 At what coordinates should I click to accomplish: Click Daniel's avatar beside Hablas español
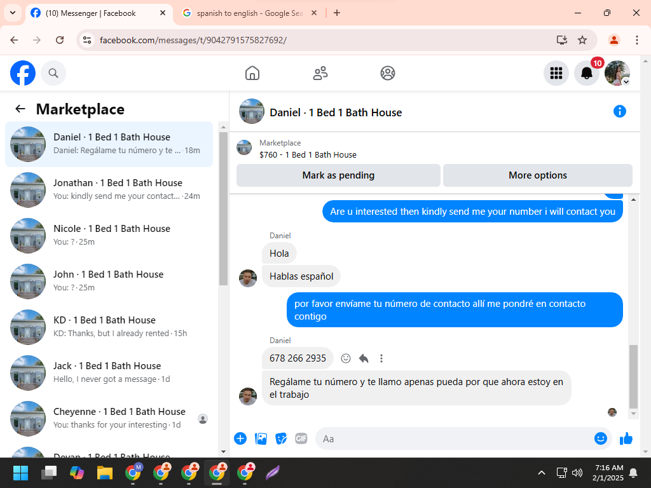248,278
